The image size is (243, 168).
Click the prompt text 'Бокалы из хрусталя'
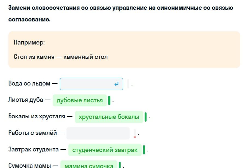[37, 116]
